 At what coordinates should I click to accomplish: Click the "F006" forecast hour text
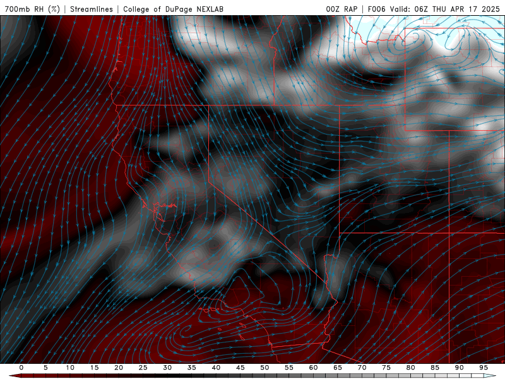click(x=376, y=9)
